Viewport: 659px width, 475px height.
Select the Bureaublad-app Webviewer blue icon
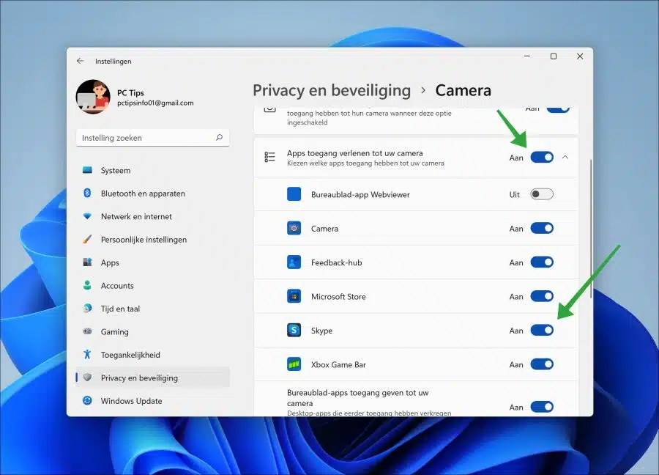click(294, 194)
